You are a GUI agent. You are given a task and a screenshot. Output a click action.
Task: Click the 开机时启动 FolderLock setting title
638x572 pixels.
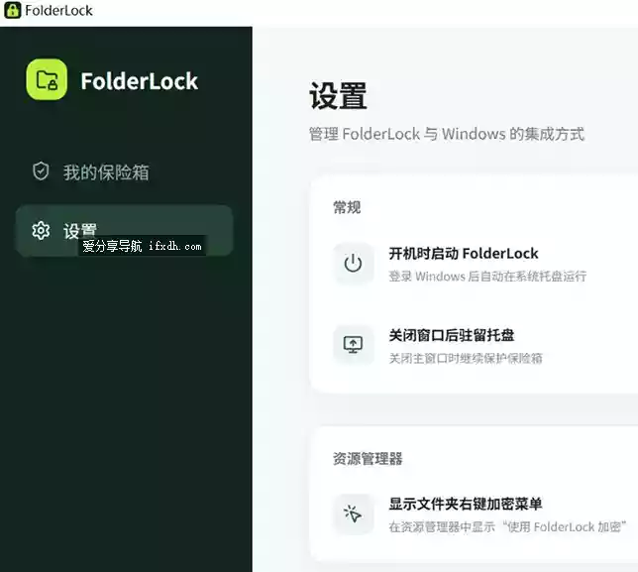point(464,253)
